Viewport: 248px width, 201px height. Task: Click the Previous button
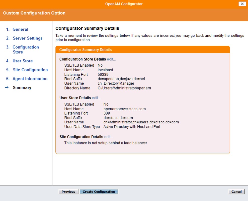coord(68,191)
